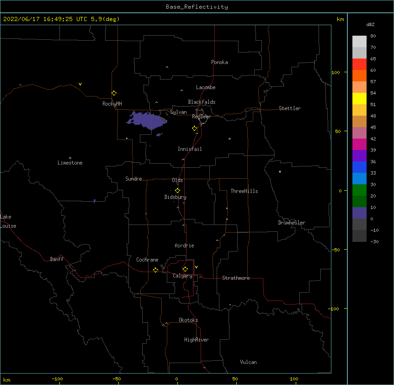Click the RockyMH label
The image size is (394, 385).
tap(112, 104)
